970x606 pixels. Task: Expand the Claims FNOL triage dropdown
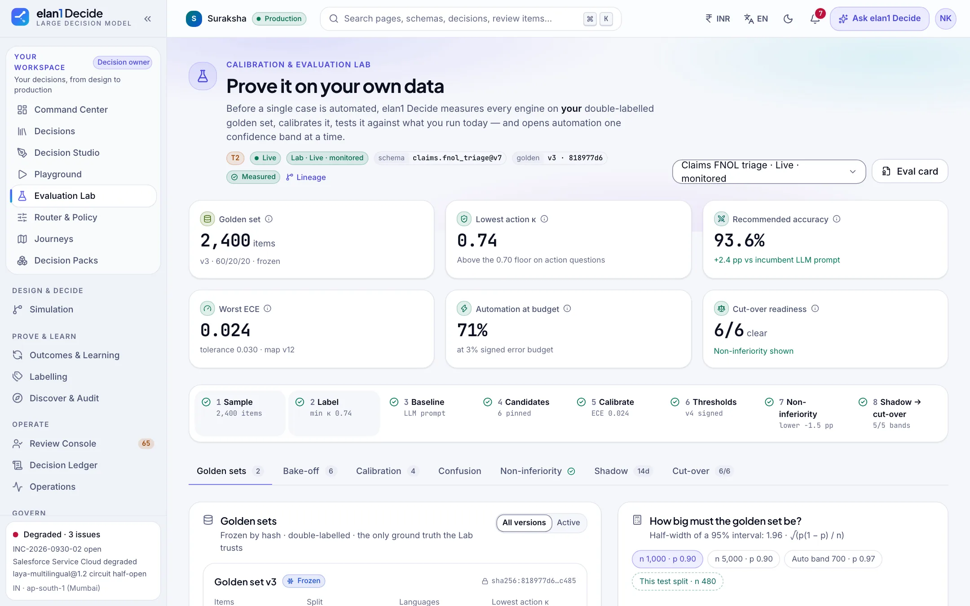(769, 171)
